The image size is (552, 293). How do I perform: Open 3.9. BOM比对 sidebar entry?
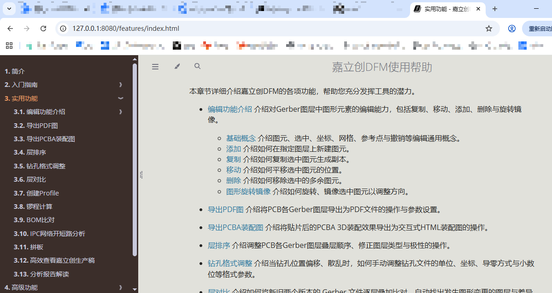point(34,220)
